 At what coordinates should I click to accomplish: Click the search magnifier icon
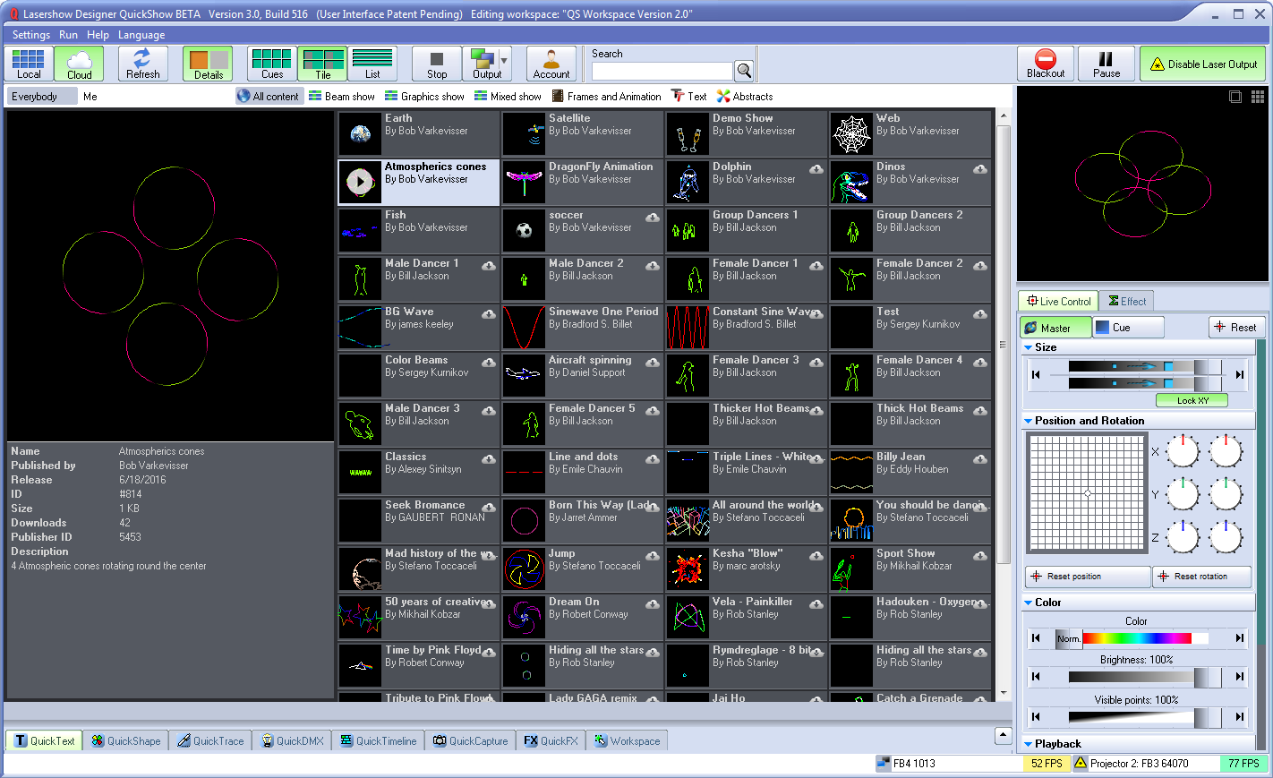[x=743, y=71]
